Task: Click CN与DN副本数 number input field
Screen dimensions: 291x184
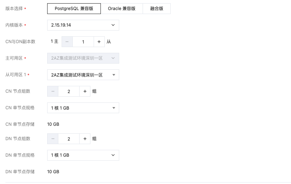Action: coord(83,42)
